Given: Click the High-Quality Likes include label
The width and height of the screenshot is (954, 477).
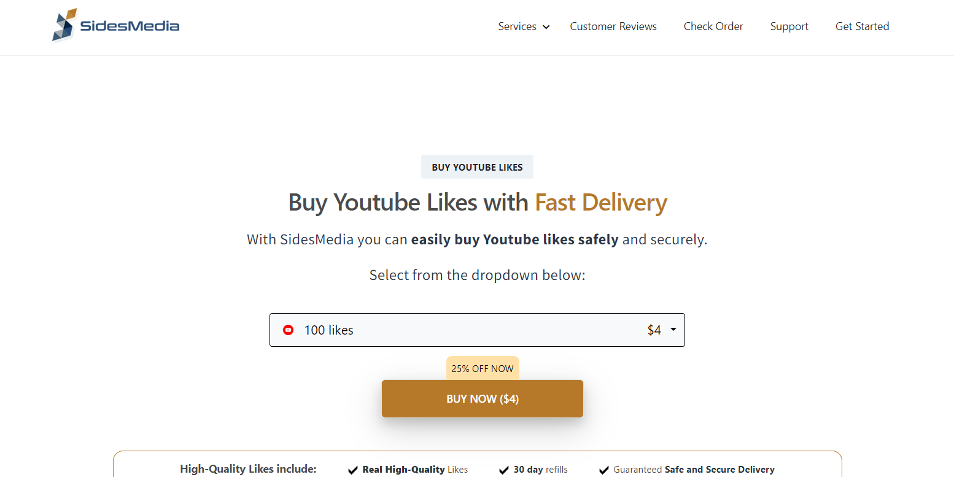Looking at the screenshot, I should click(248, 469).
